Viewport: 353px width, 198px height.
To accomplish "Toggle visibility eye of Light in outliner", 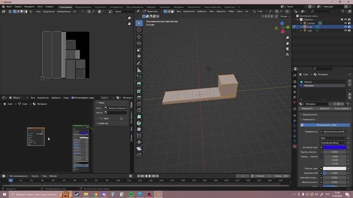I will pyautogui.click(x=345, y=30).
